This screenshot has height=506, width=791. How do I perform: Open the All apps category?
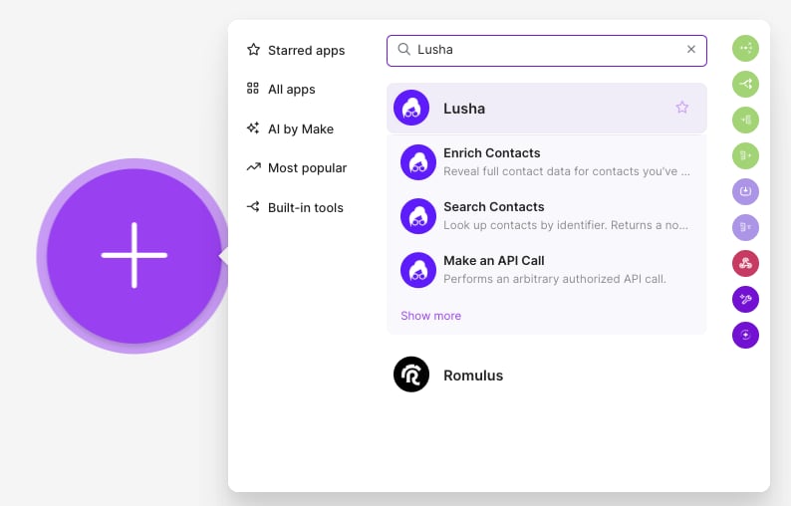[281, 89]
